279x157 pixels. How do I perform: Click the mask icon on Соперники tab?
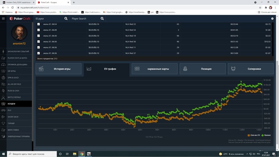coord(233,69)
